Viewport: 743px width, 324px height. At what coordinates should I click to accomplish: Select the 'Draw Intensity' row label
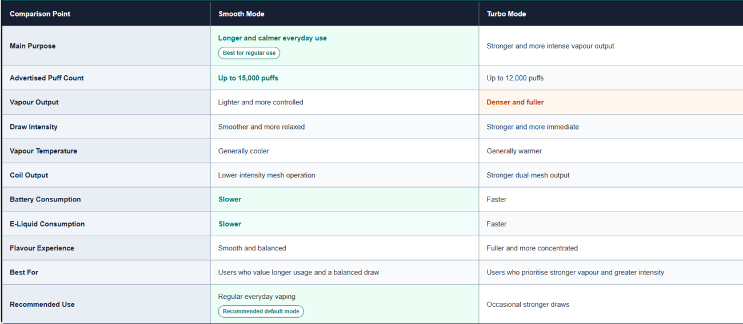click(34, 127)
